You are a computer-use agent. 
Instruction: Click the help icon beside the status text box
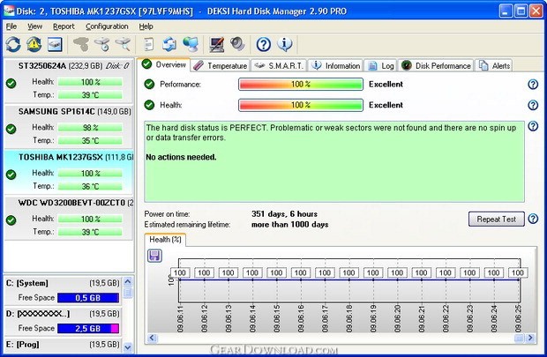[533, 126]
